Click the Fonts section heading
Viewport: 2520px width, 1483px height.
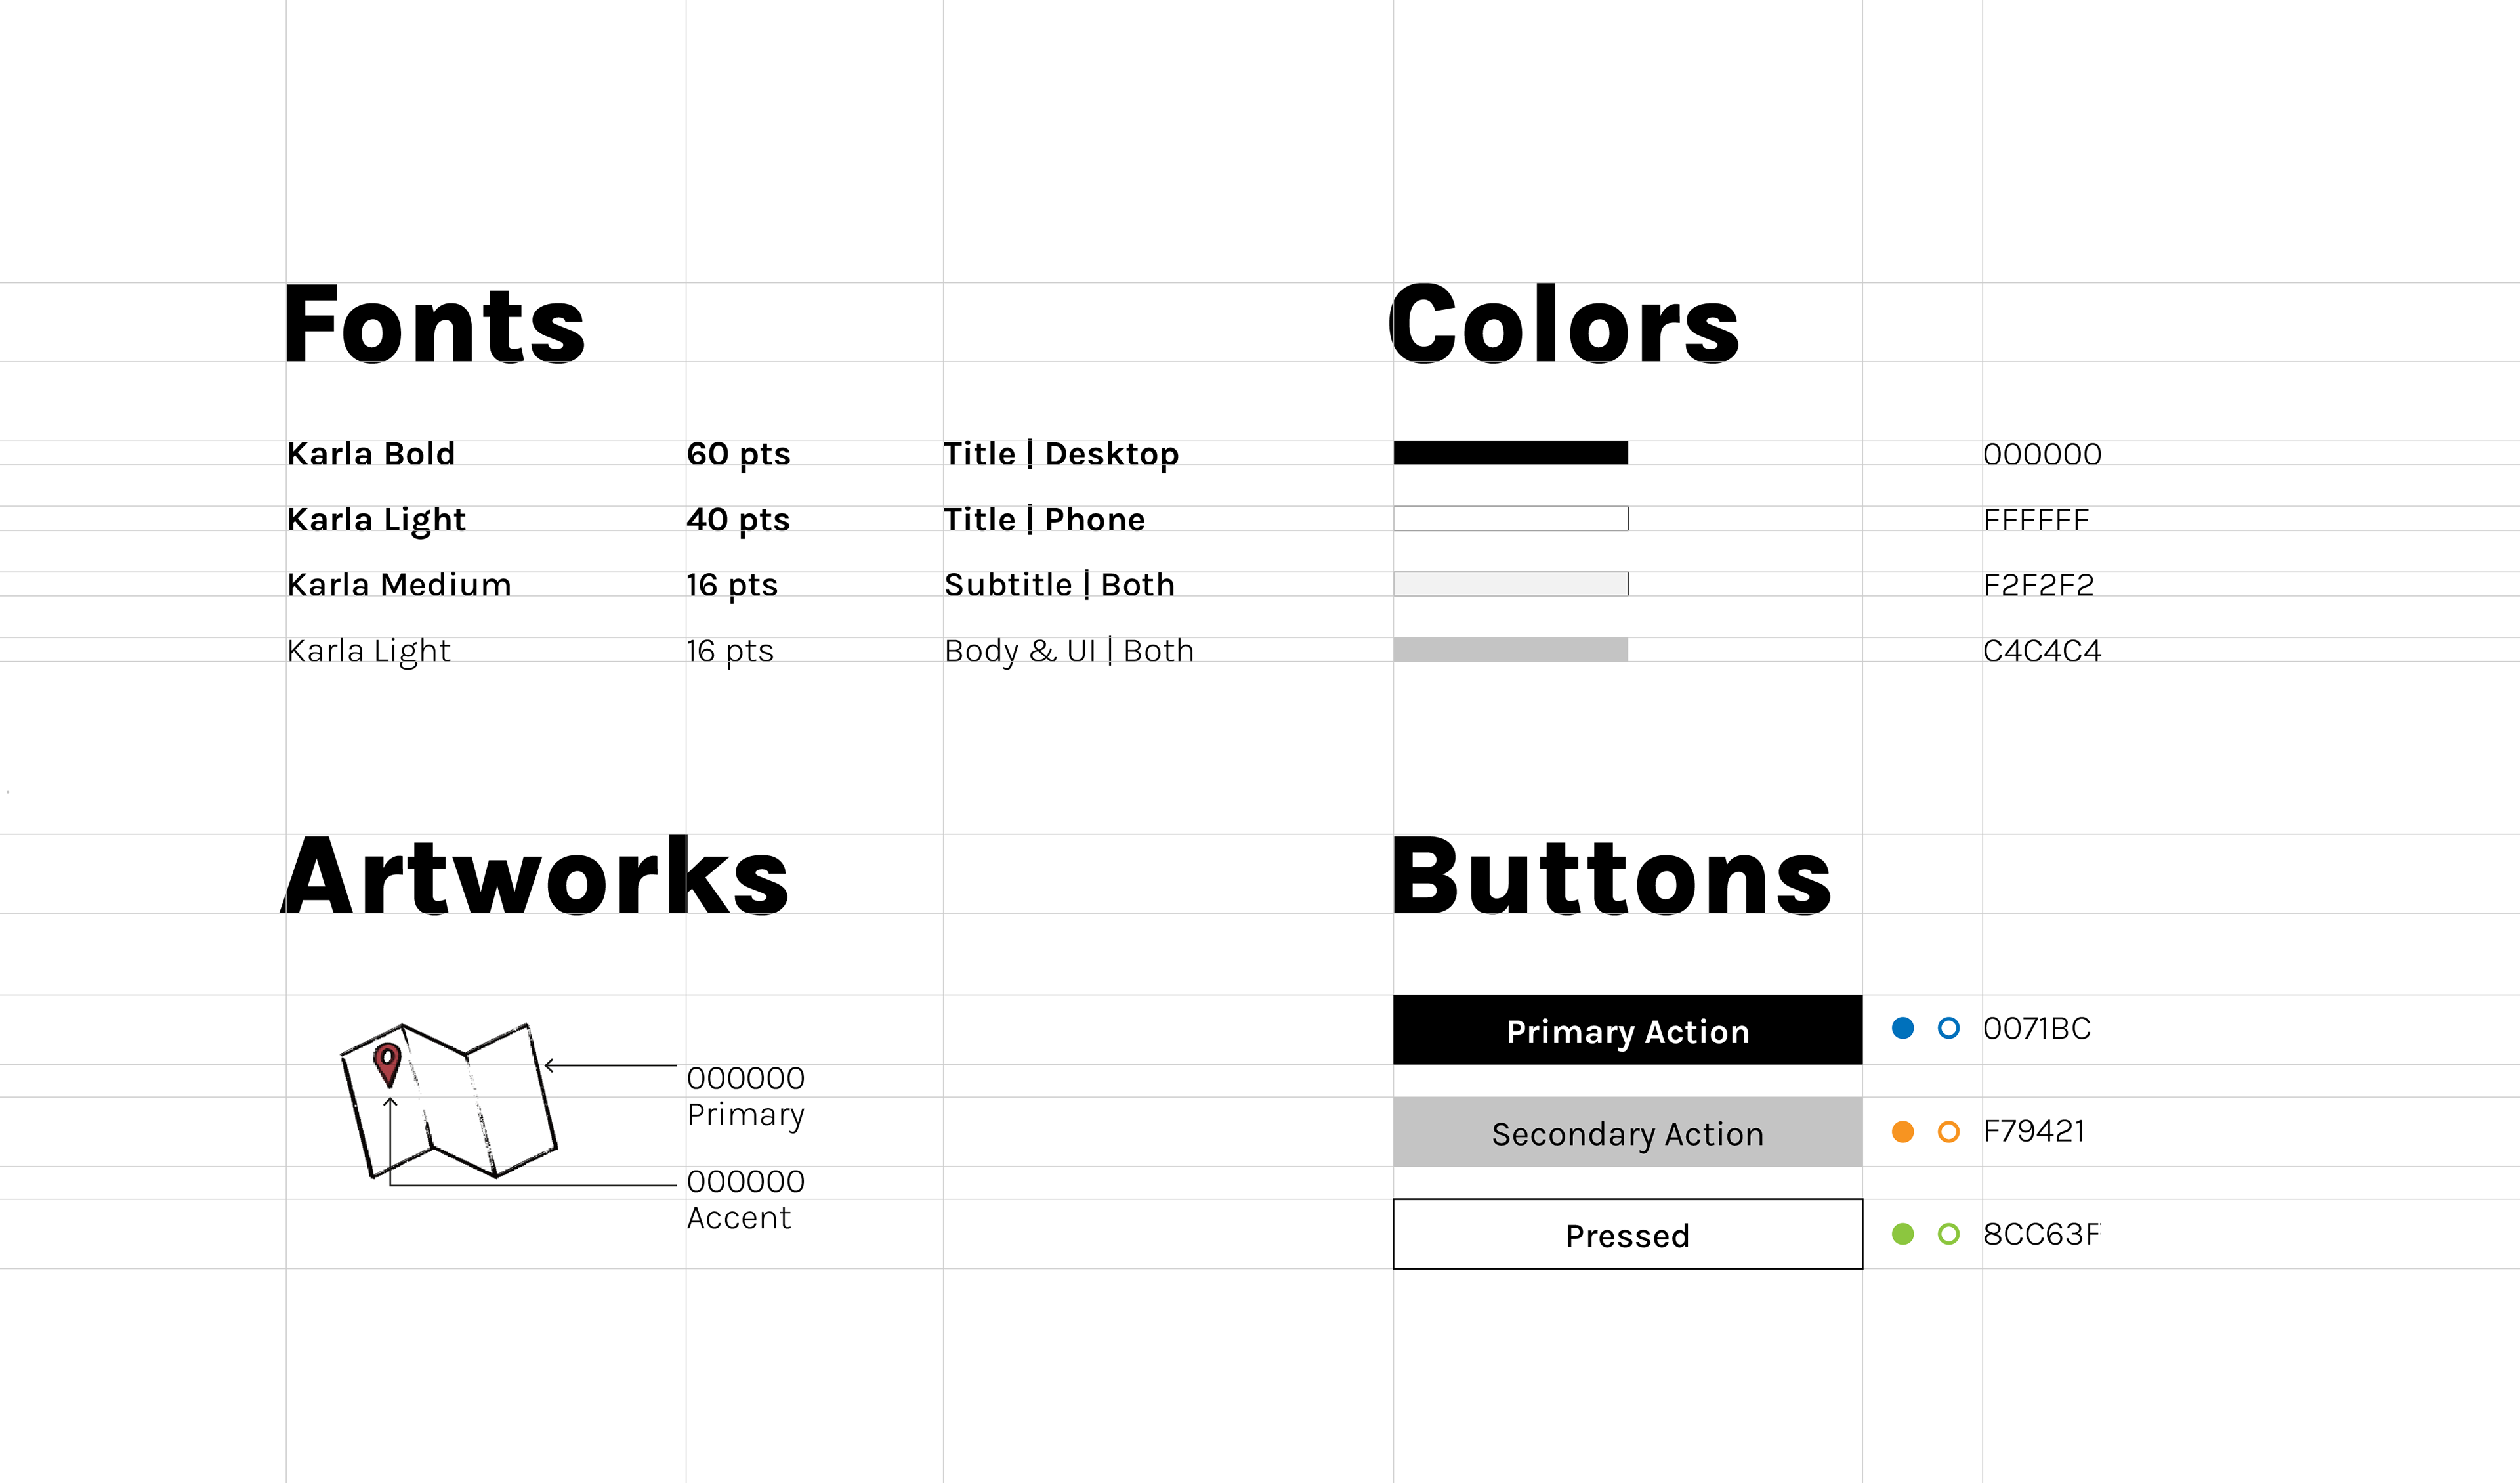[x=434, y=324]
